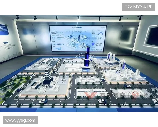Click the white car on bottom-left road
Screen dimensions: 158x127
pyautogui.click(x=43, y=101)
